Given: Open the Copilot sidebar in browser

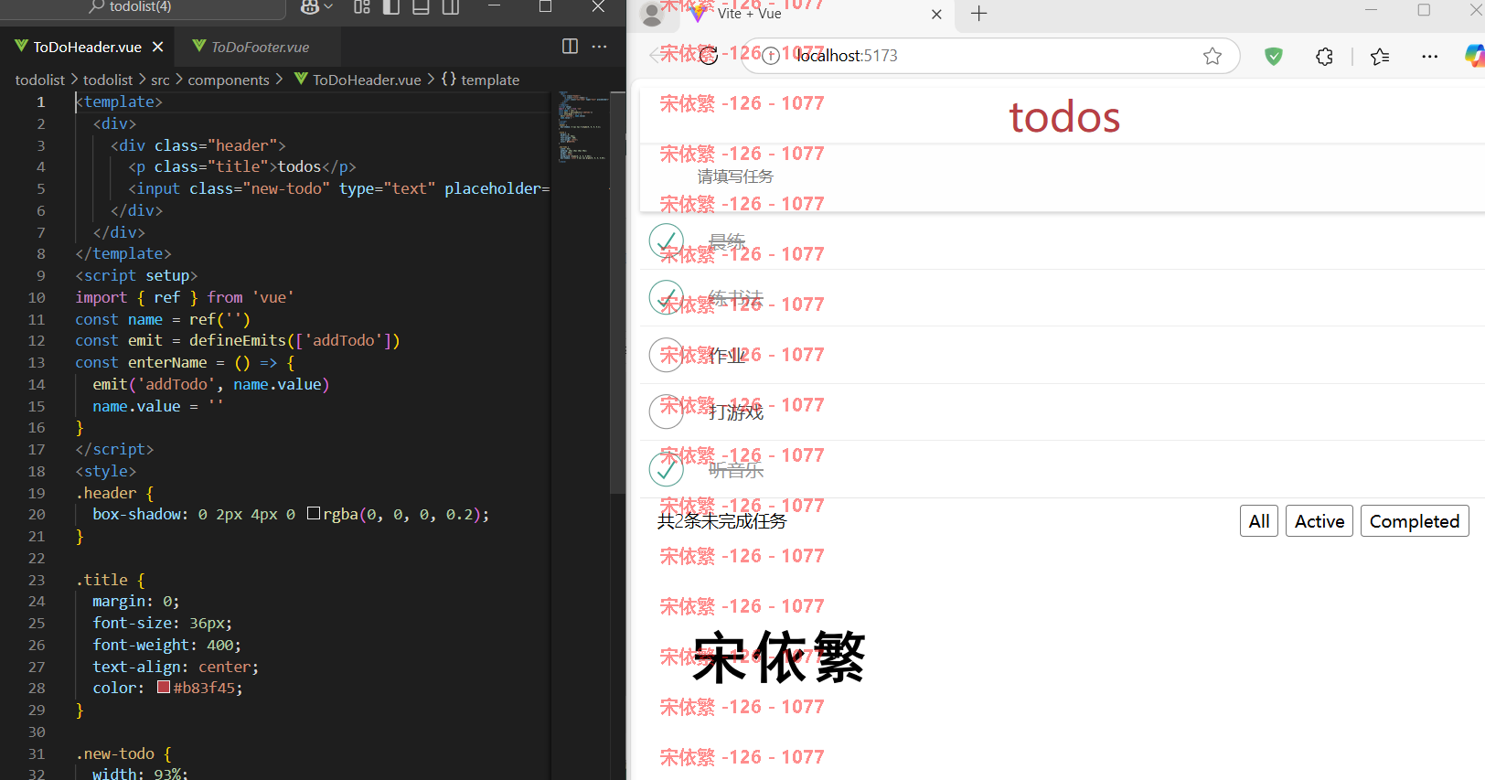Looking at the screenshot, I should tap(1475, 56).
